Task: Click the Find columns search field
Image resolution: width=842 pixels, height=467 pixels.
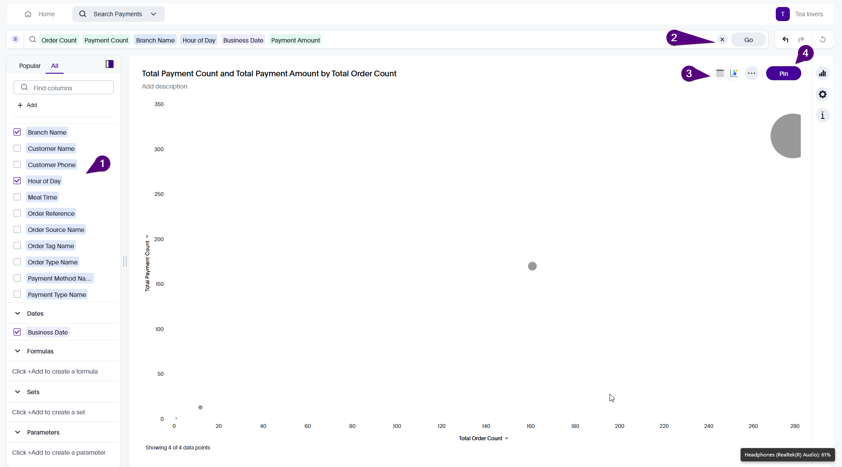Action: 64,88
